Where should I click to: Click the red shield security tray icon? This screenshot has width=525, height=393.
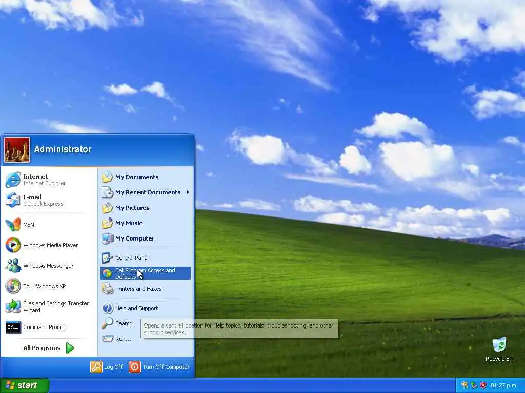(483, 385)
